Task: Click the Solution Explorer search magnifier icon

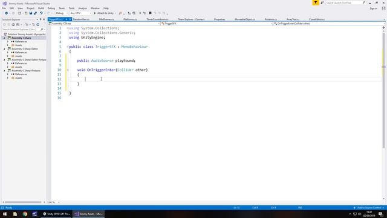Action: [x=42, y=29]
